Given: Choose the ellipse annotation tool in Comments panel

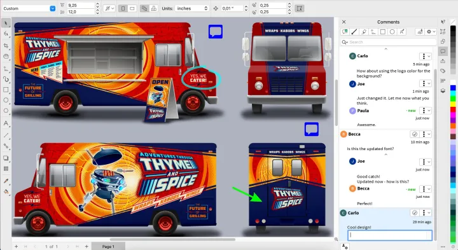Looking at the screenshot, I should pyautogui.click(x=392, y=32).
